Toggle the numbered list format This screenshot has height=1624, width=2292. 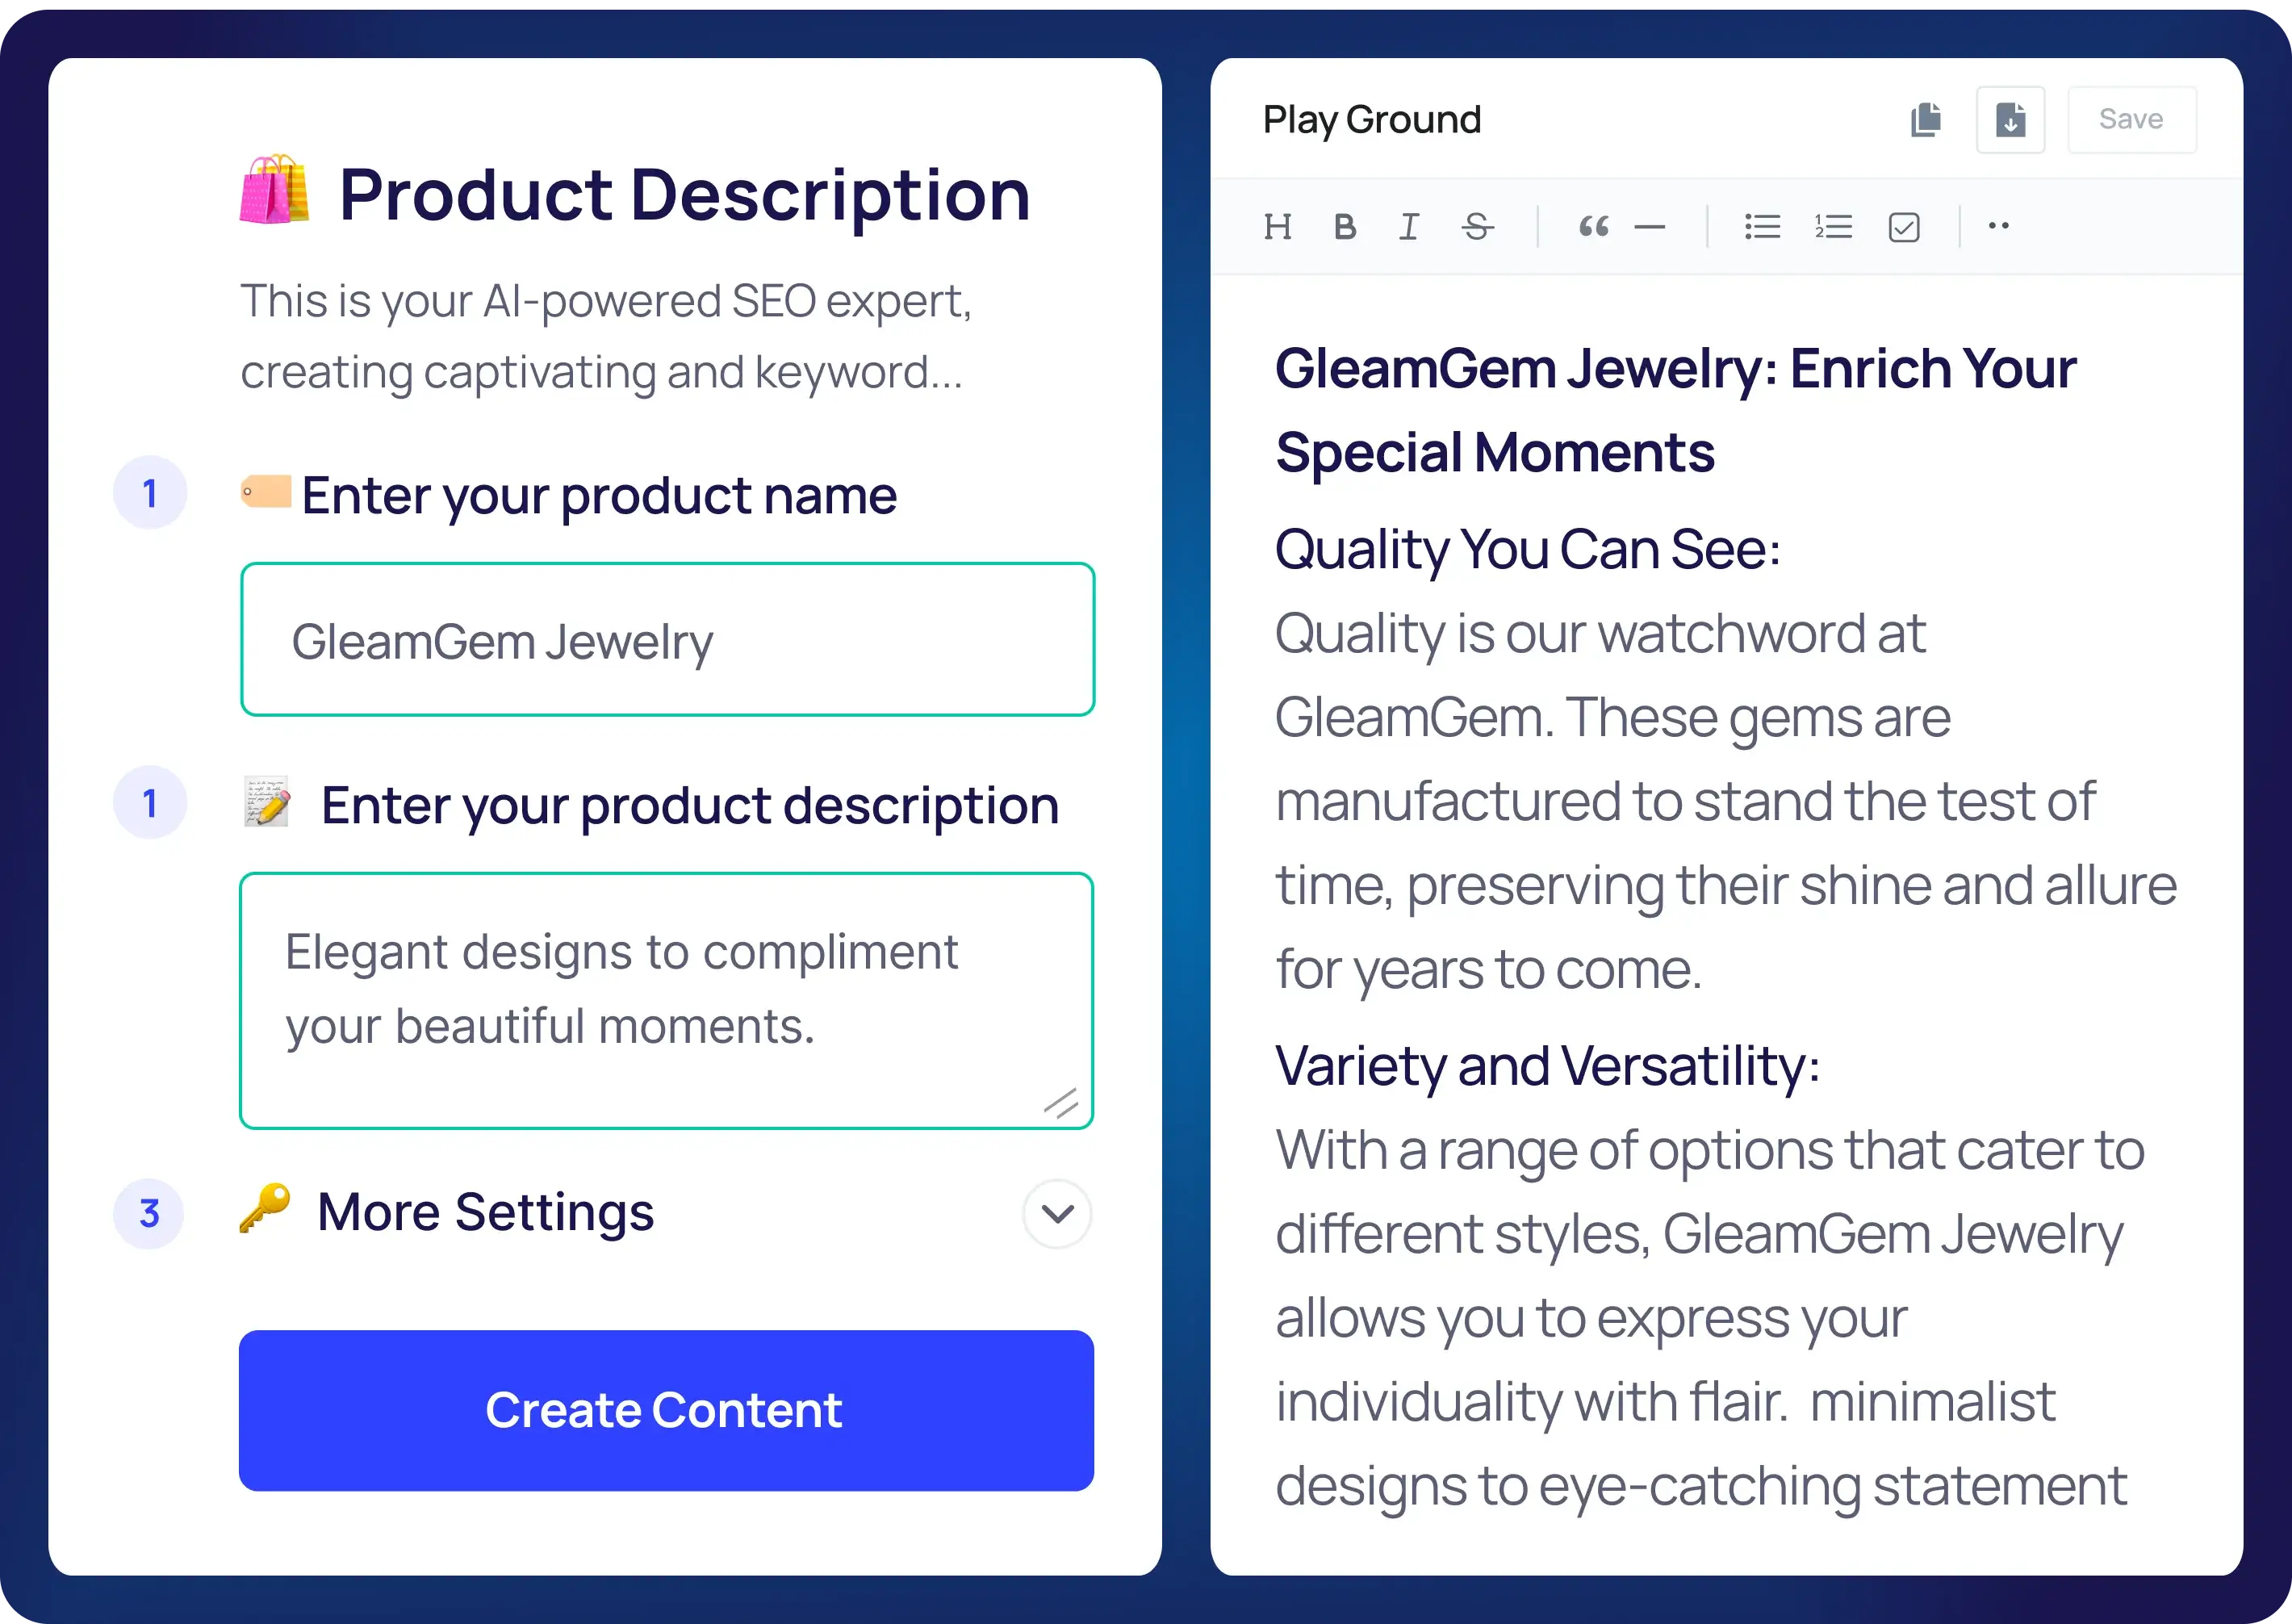pyautogui.click(x=1834, y=227)
